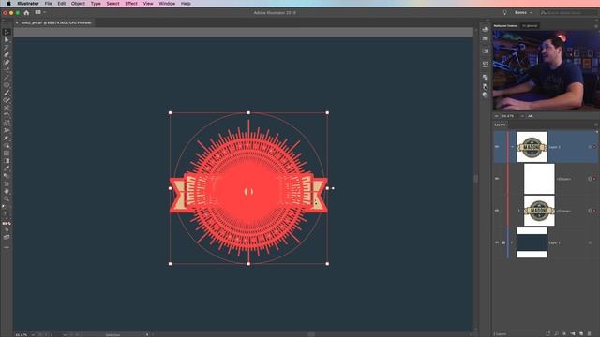
Task: Open the Edit Toolbar three-dots button
Action: pos(7,247)
